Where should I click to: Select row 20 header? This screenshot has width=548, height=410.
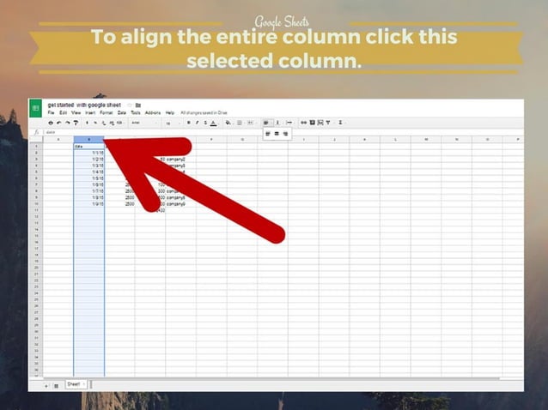[36, 268]
